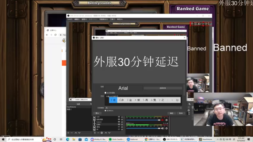Viewport: 253px width, 142px height.
Task: Click the emoji face in IME candidate bar
Action: (x=177, y=100)
